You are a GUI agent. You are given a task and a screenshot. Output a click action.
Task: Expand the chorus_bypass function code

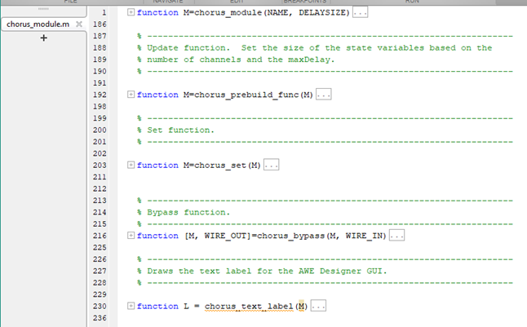tap(132, 236)
